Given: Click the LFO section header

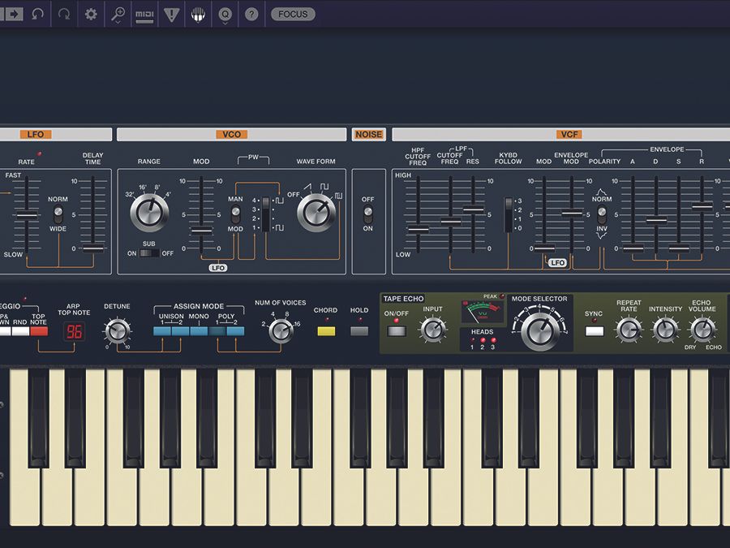Looking at the screenshot, I should [36, 134].
